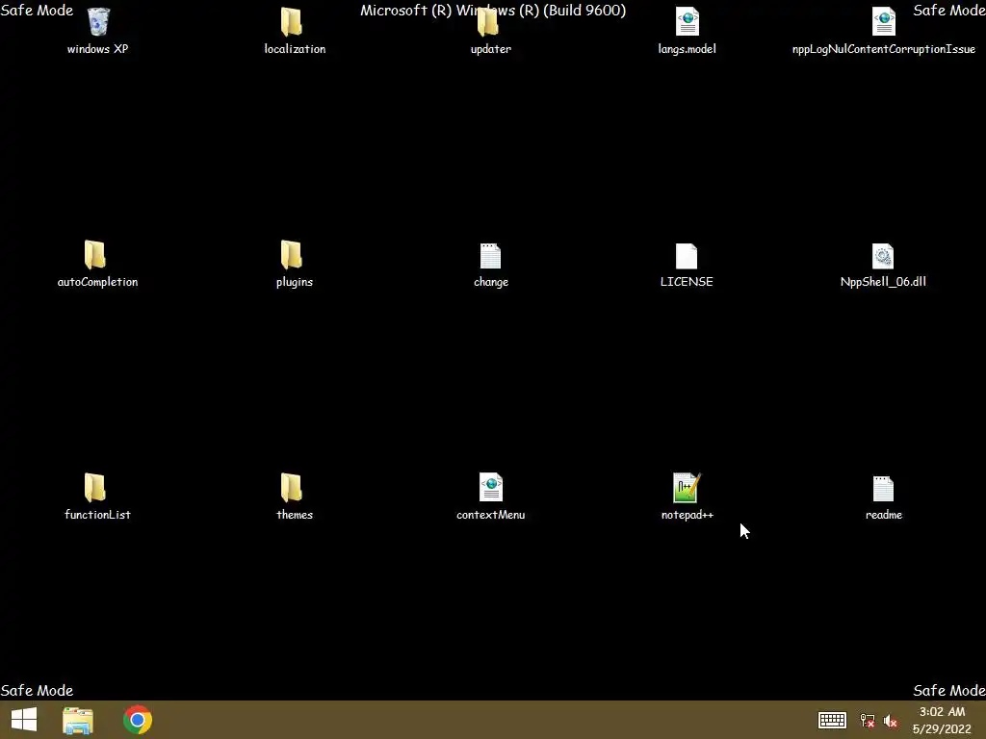Click the 'notepad++' label text
986x739 pixels.
click(688, 516)
